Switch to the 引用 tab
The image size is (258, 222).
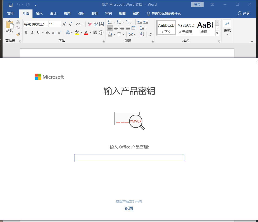pos(81,14)
